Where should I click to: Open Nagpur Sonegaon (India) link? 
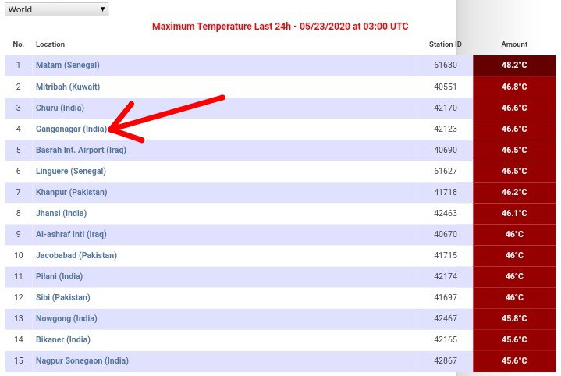click(x=82, y=361)
